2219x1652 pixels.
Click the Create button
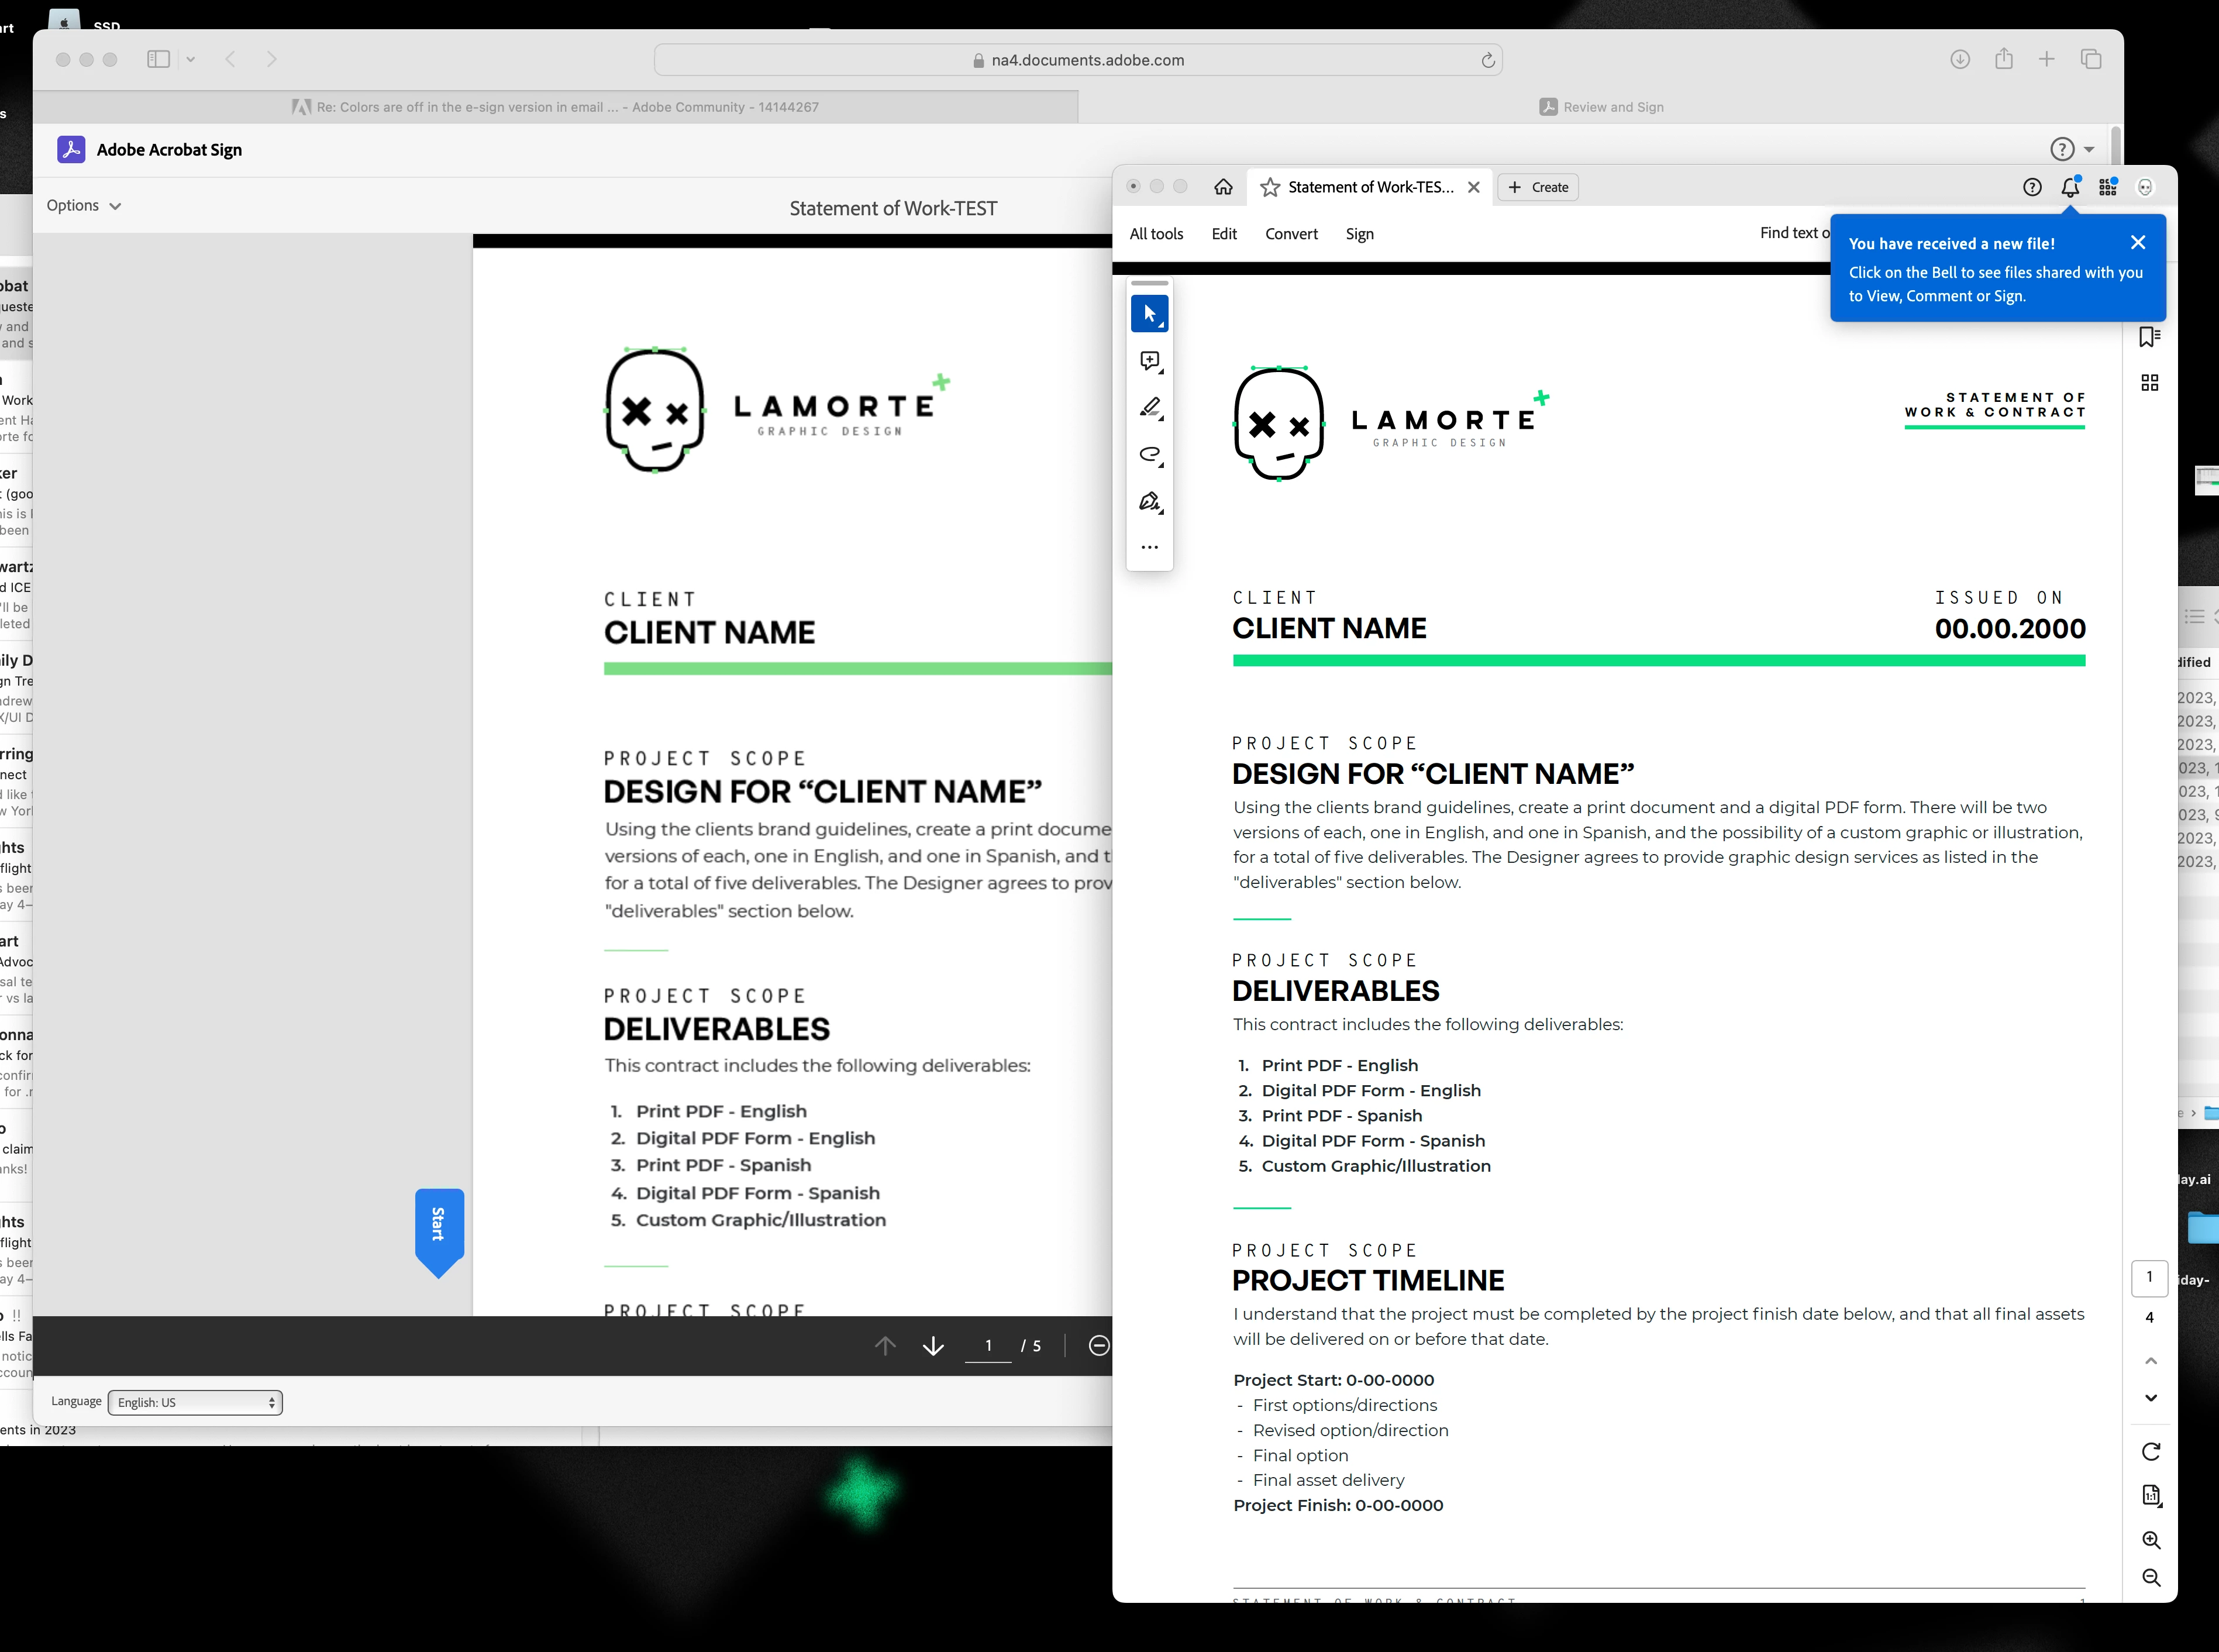(1538, 187)
